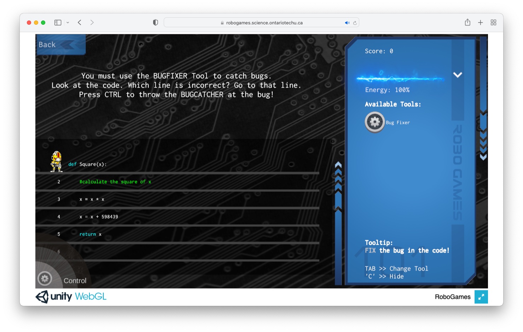523x332 pixels.
Task: Mute the tab audio speaker icon
Action: pos(347,23)
